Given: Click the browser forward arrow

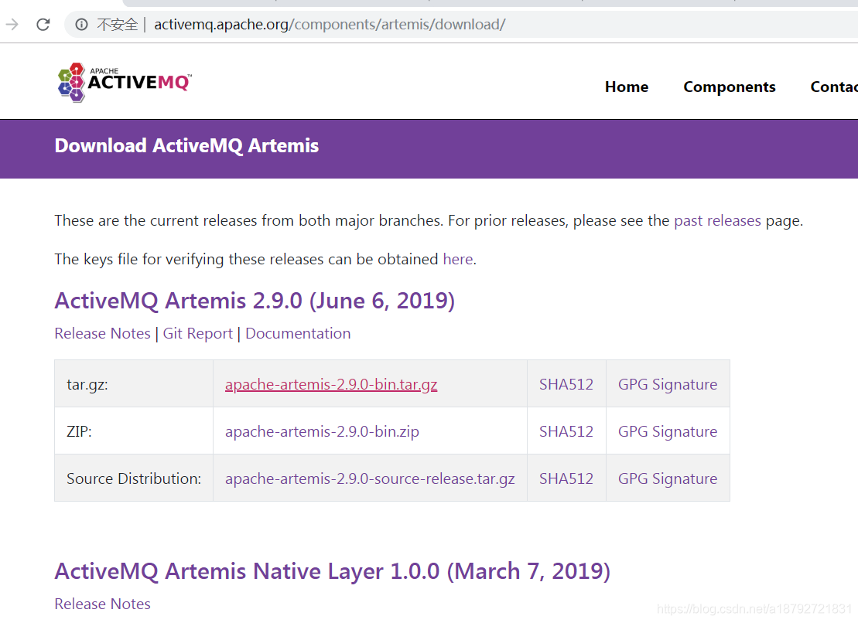Looking at the screenshot, I should [12, 25].
